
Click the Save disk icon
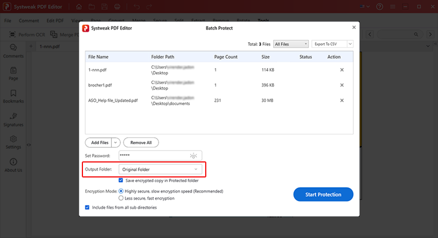(104, 6)
